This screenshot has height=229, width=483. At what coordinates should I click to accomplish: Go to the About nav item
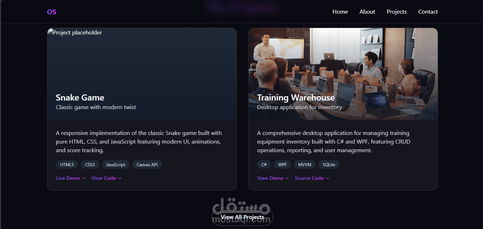(367, 12)
